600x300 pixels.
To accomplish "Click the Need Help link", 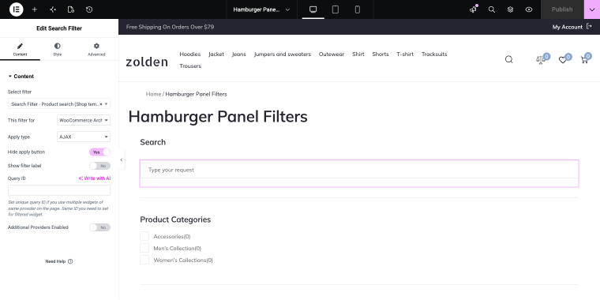I will click(55, 261).
